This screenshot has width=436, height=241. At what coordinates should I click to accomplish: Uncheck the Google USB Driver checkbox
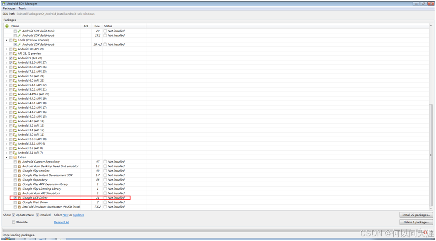click(x=15, y=198)
